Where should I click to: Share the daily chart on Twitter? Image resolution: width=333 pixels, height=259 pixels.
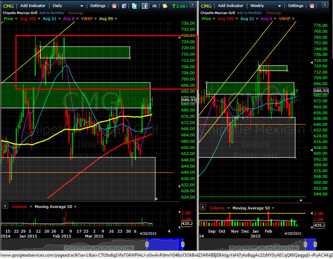pyautogui.click(x=134, y=6)
